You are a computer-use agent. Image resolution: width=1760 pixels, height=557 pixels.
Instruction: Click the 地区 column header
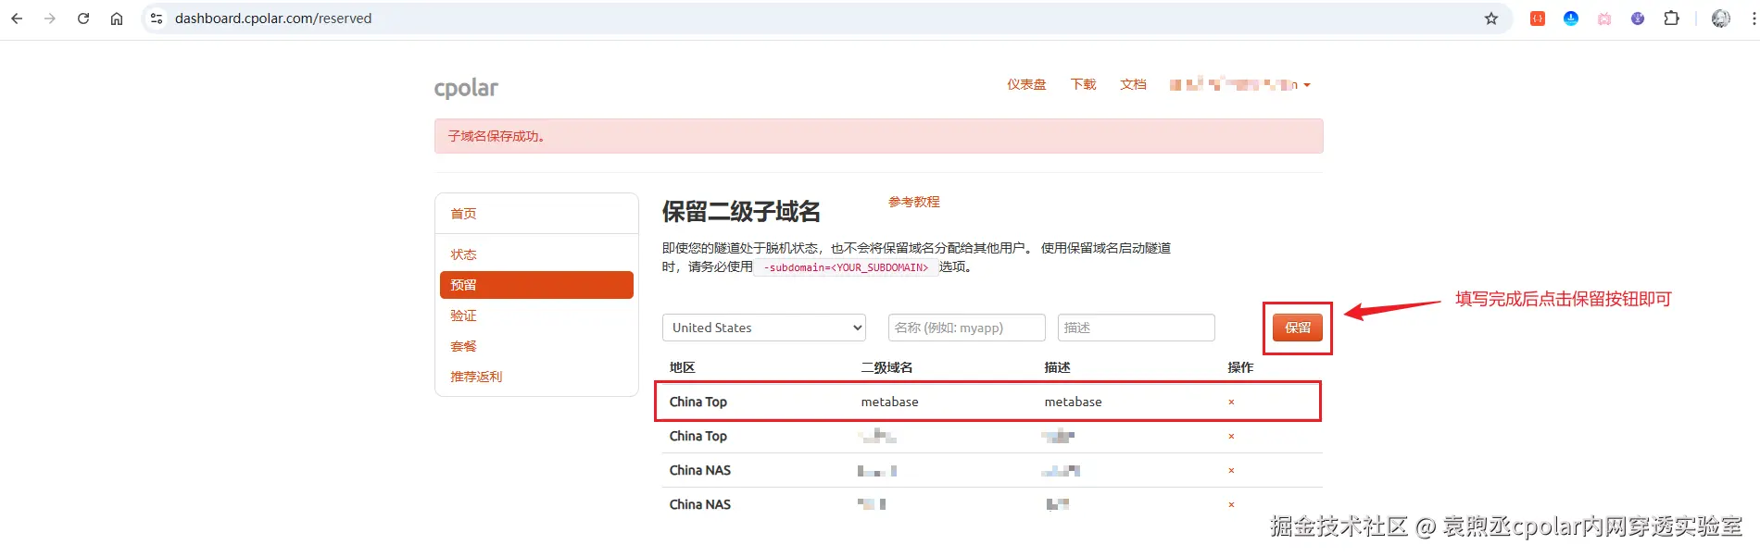(x=683, y=367)
